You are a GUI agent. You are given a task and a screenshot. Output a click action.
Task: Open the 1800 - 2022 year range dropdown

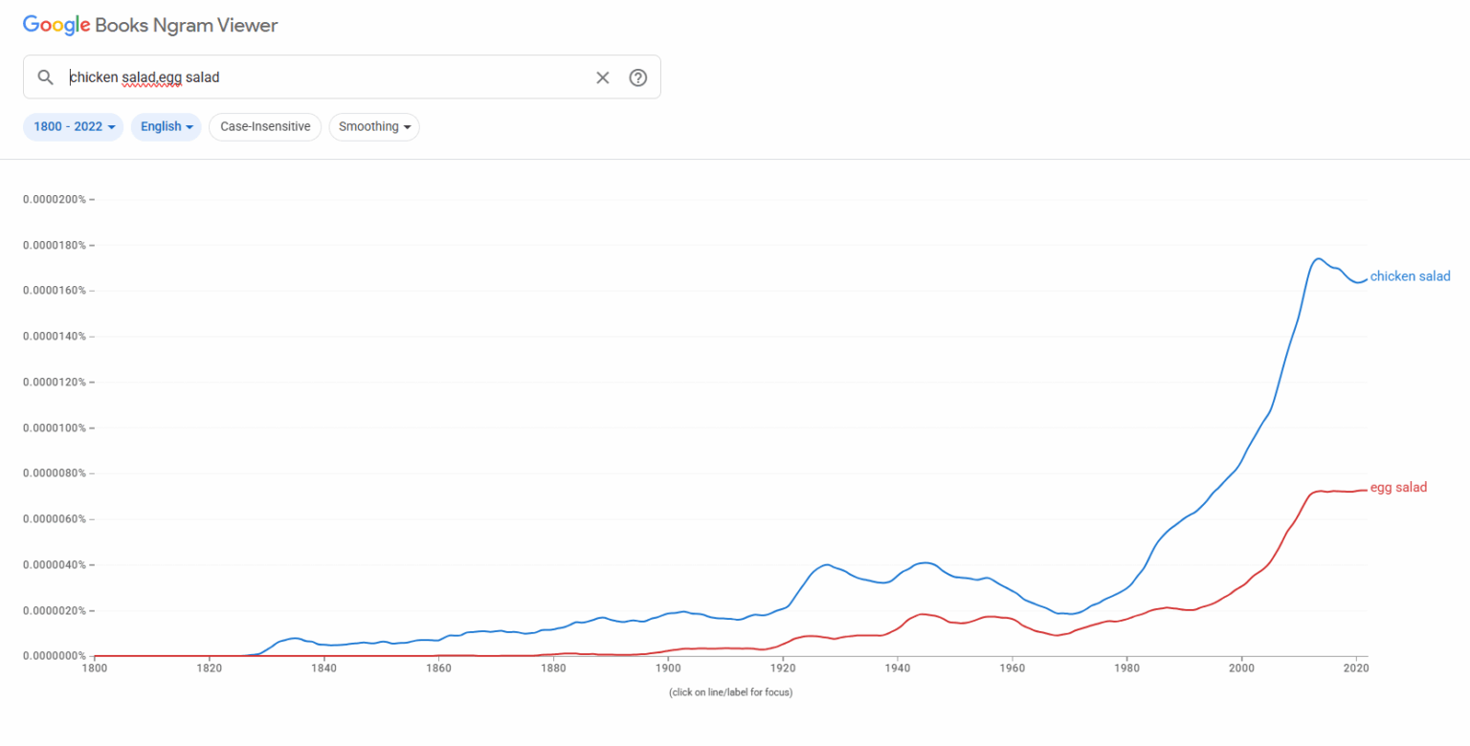click(x=74, y=126)
